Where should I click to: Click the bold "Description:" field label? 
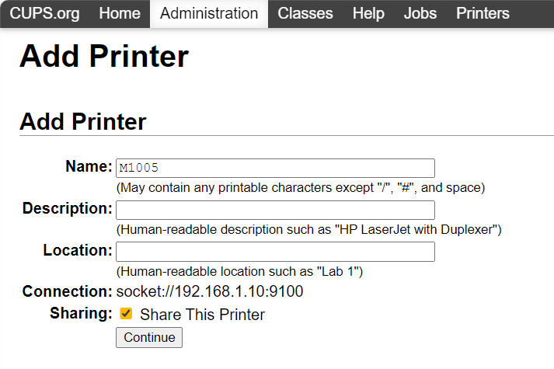point(67,209)
